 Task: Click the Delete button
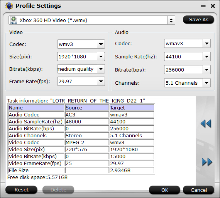pos(58,190)
